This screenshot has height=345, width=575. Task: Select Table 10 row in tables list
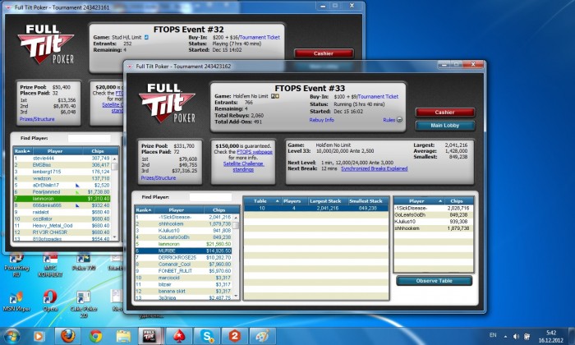coord(316,209)
